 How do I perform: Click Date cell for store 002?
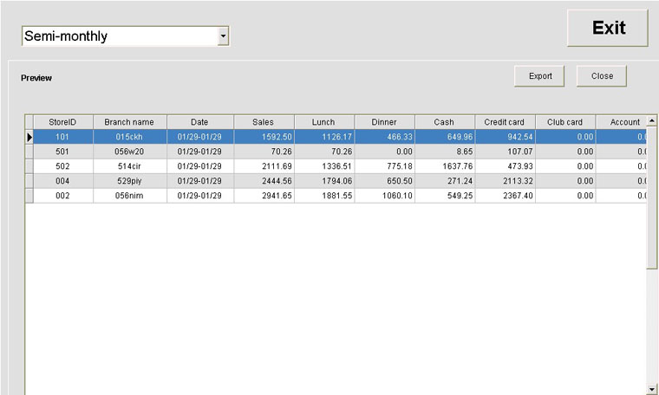tap(200, 196)
